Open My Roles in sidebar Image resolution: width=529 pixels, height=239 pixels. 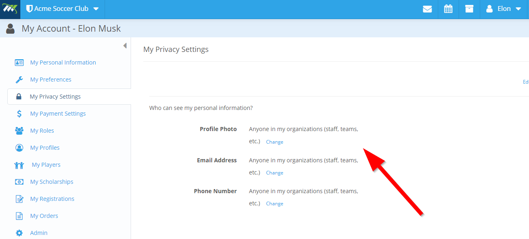pos(42,131)
